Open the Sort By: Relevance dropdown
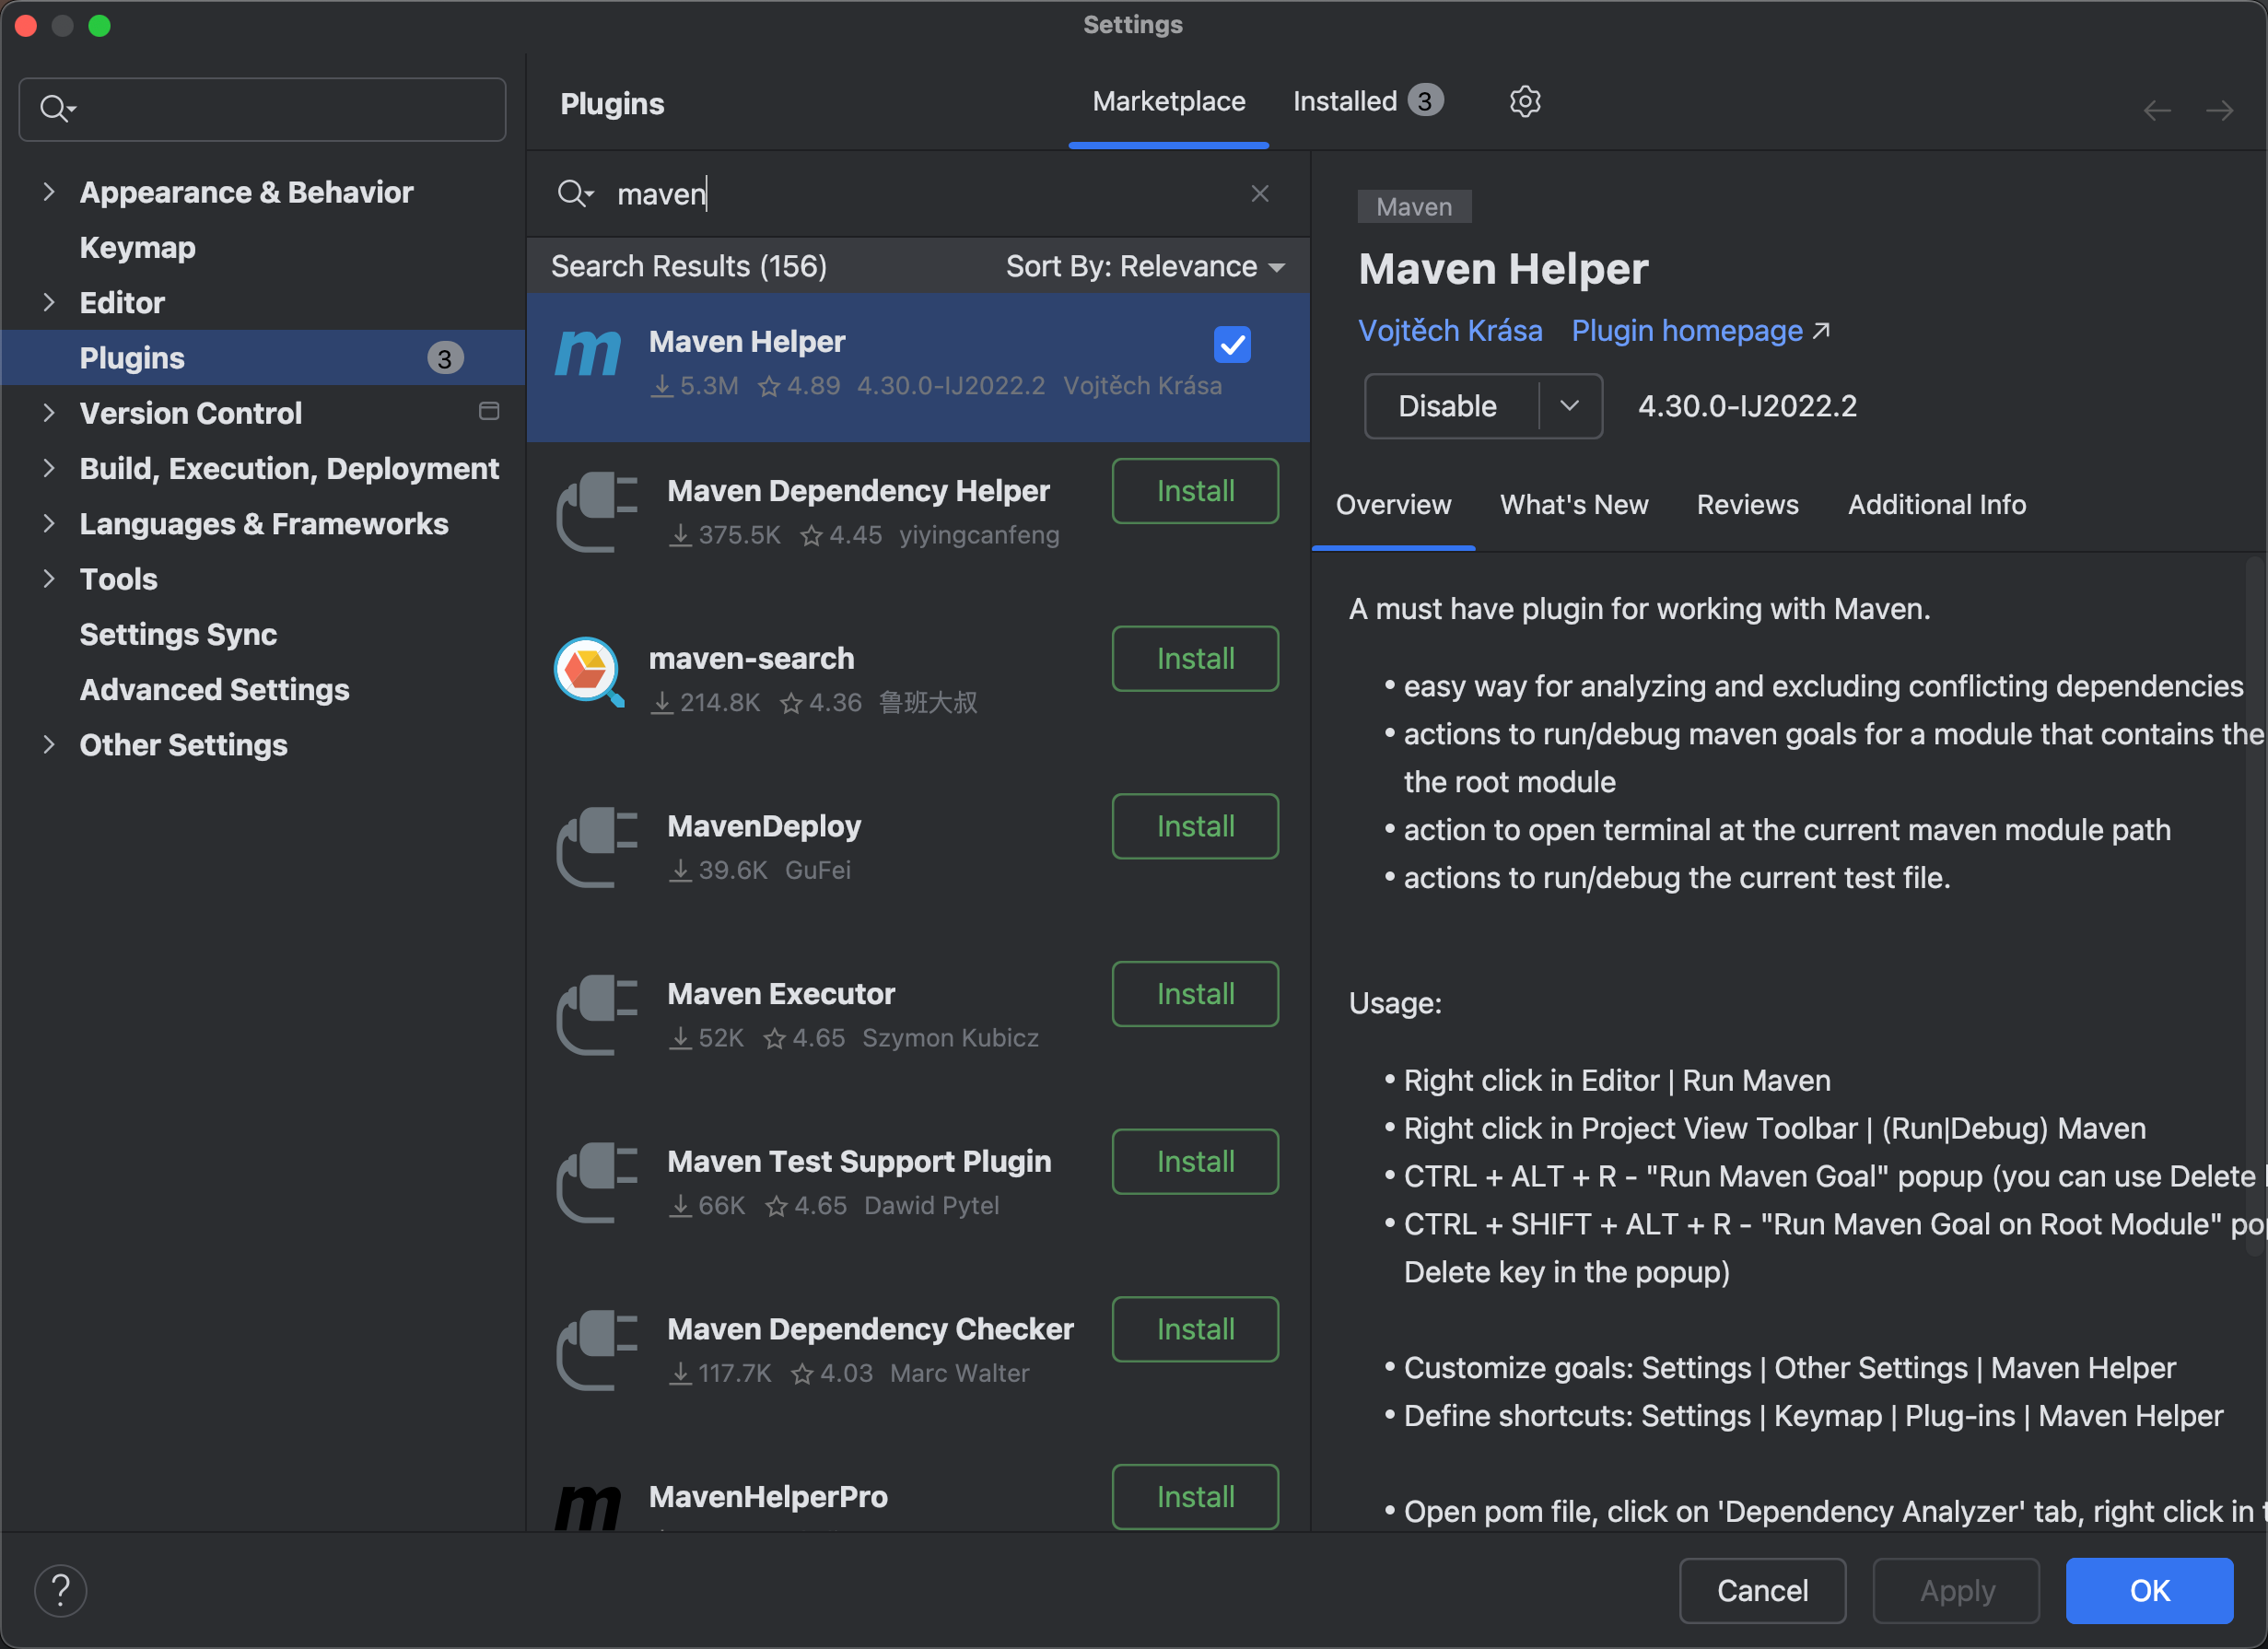The width and height of the screenshot is (2268, 1649). (x=1145, y=266)
